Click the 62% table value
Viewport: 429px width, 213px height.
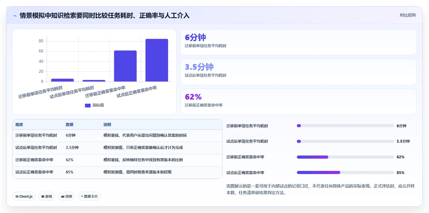70,160
